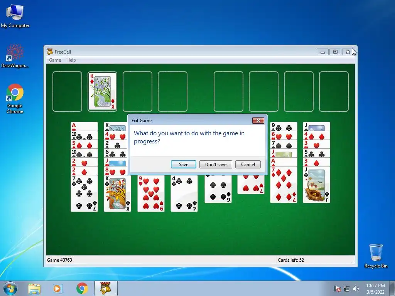Click Action Center flag tray icon
Image resolution: width=395 pixels, height=296 pixels.
(x=337, y=289)
